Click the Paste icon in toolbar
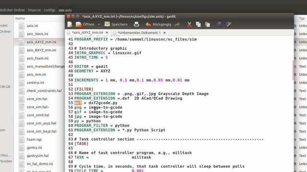307x172 pixels. [207, 24]
